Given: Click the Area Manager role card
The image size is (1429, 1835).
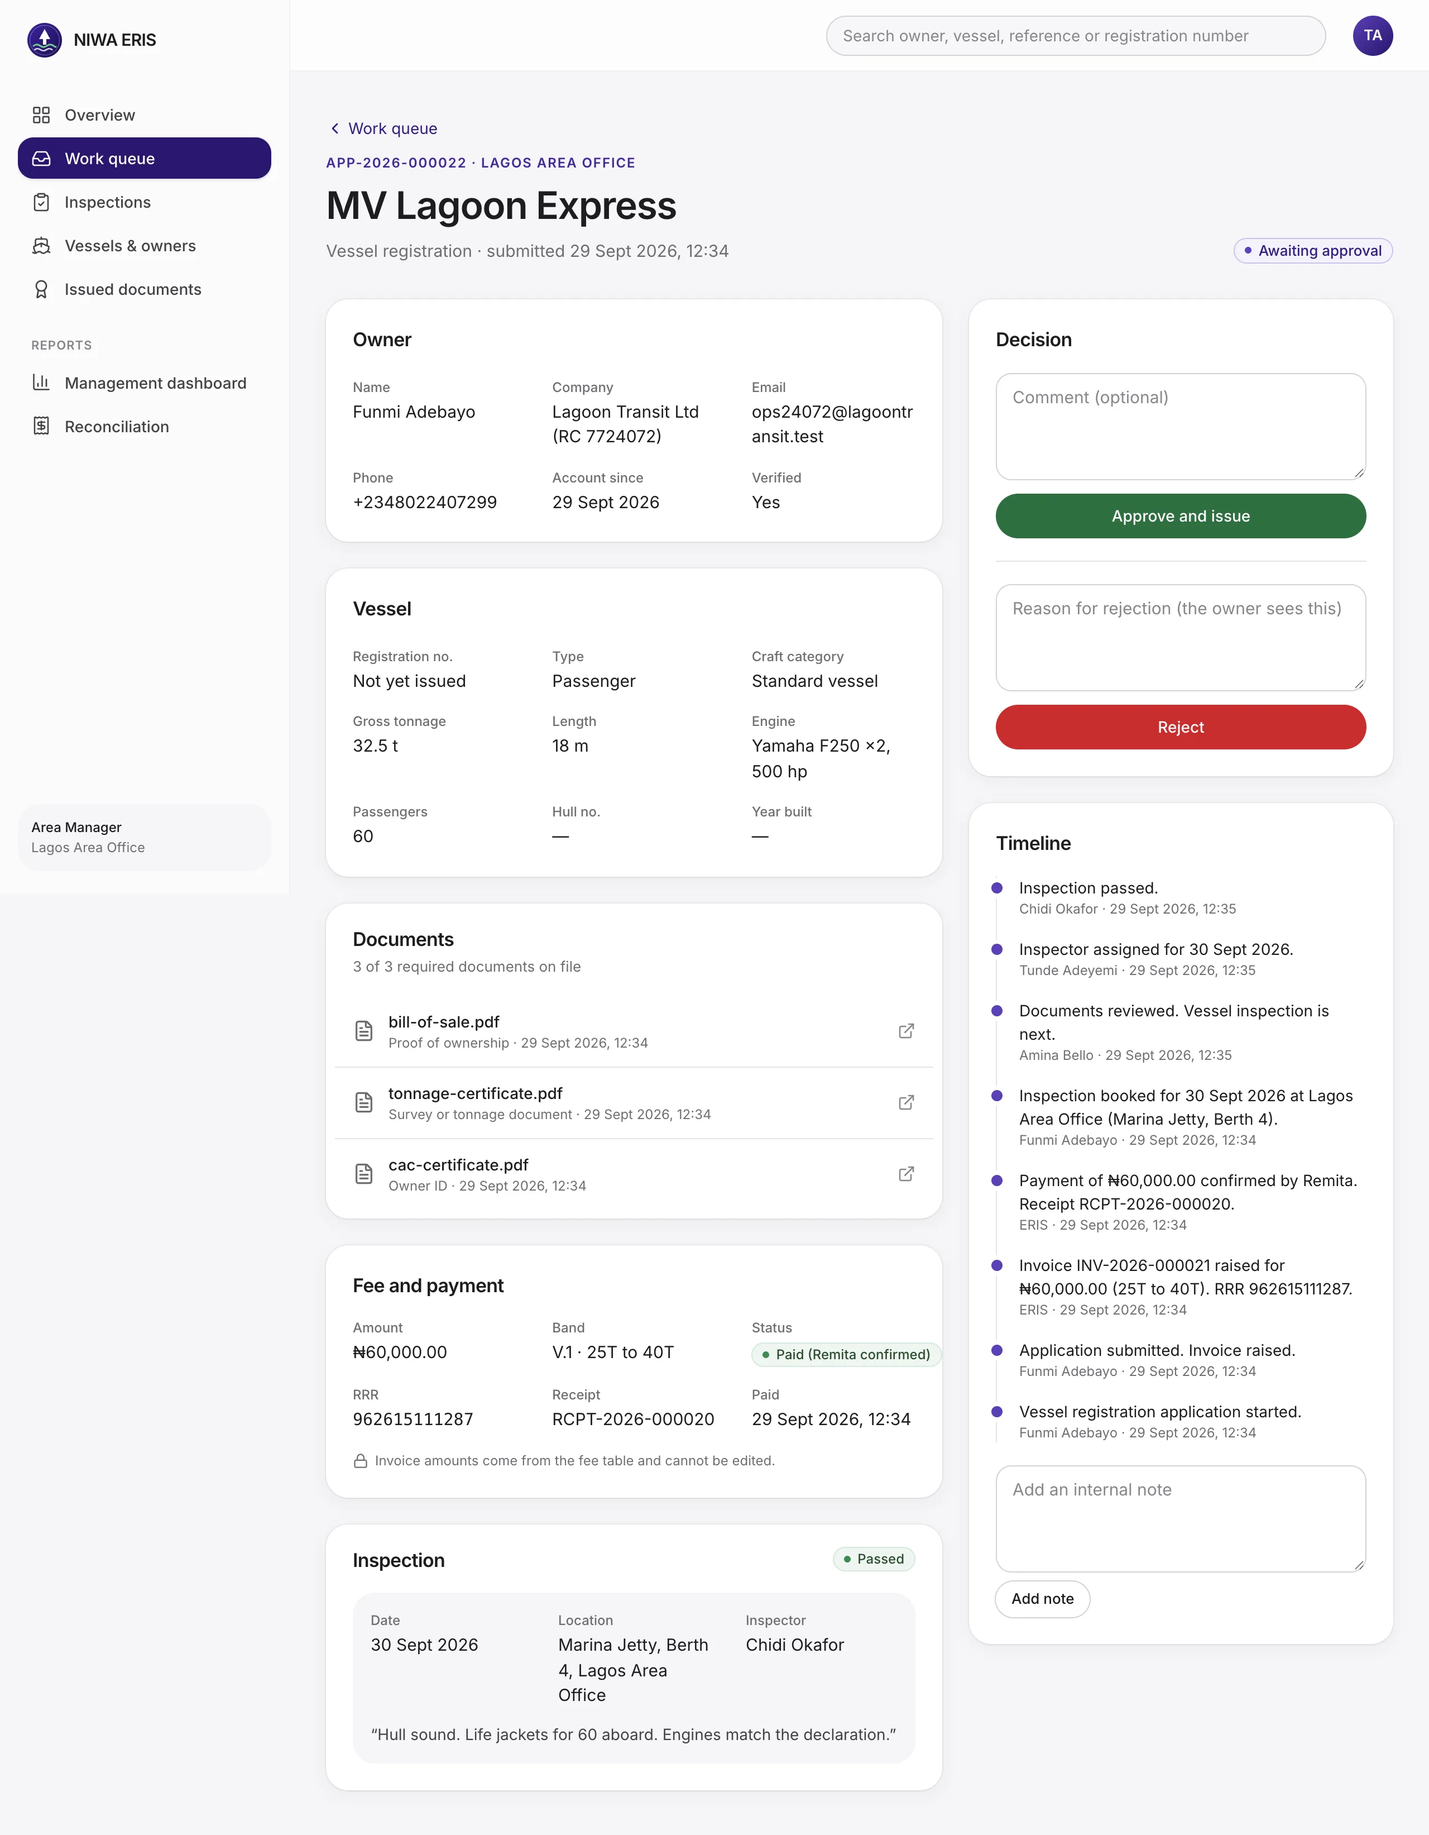Looking at the screenshot, I should click(x=145, y=838).
